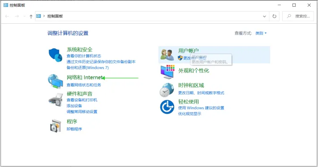The width and height of the screenshot is (318, 167).
Task: Click the title bar control panel icon
Action: coord(6,5)
